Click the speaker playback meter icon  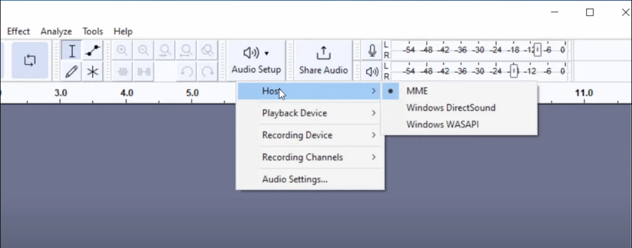(372, 72)
